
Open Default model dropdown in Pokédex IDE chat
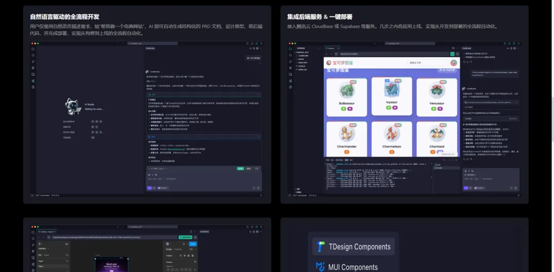(x=480, y=188)
